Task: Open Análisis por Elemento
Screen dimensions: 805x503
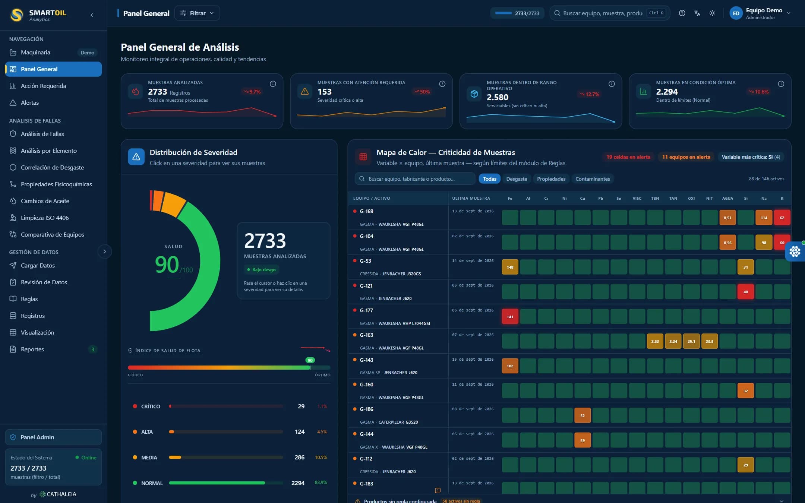Action: pos(53,151)
